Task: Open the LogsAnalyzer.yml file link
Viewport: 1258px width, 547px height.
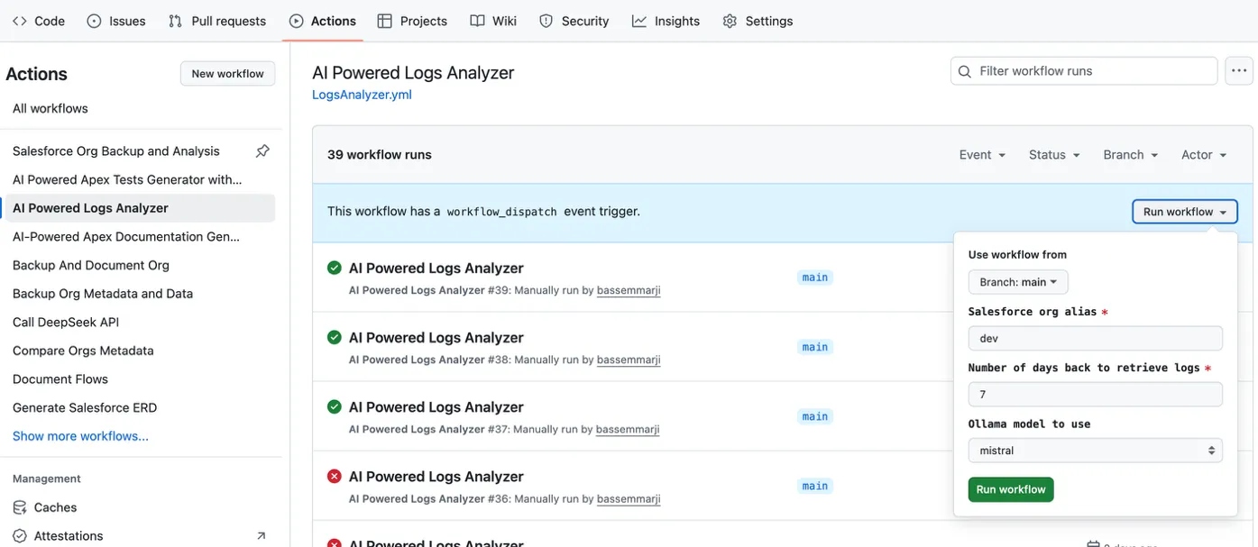Action: coord(362,95)
